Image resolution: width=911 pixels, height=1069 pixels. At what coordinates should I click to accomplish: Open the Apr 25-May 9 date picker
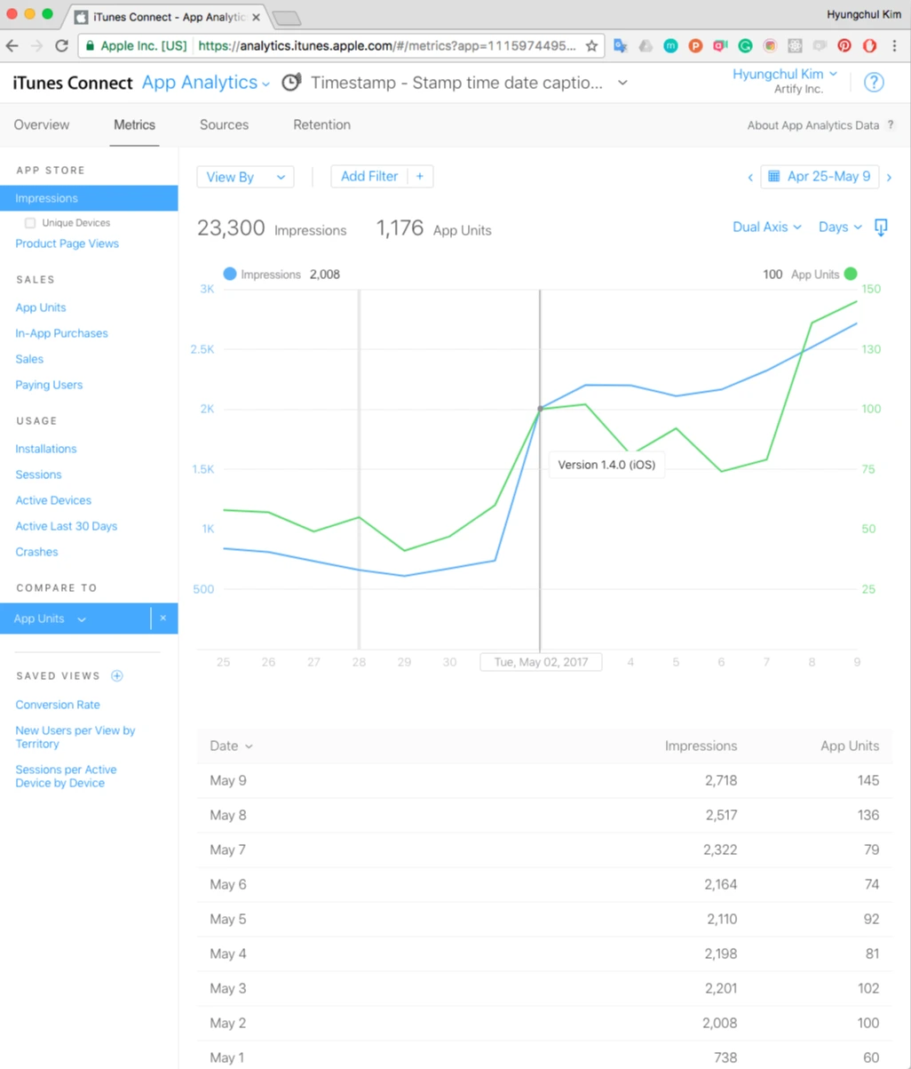pyautogui.click(x=820, y=176)
